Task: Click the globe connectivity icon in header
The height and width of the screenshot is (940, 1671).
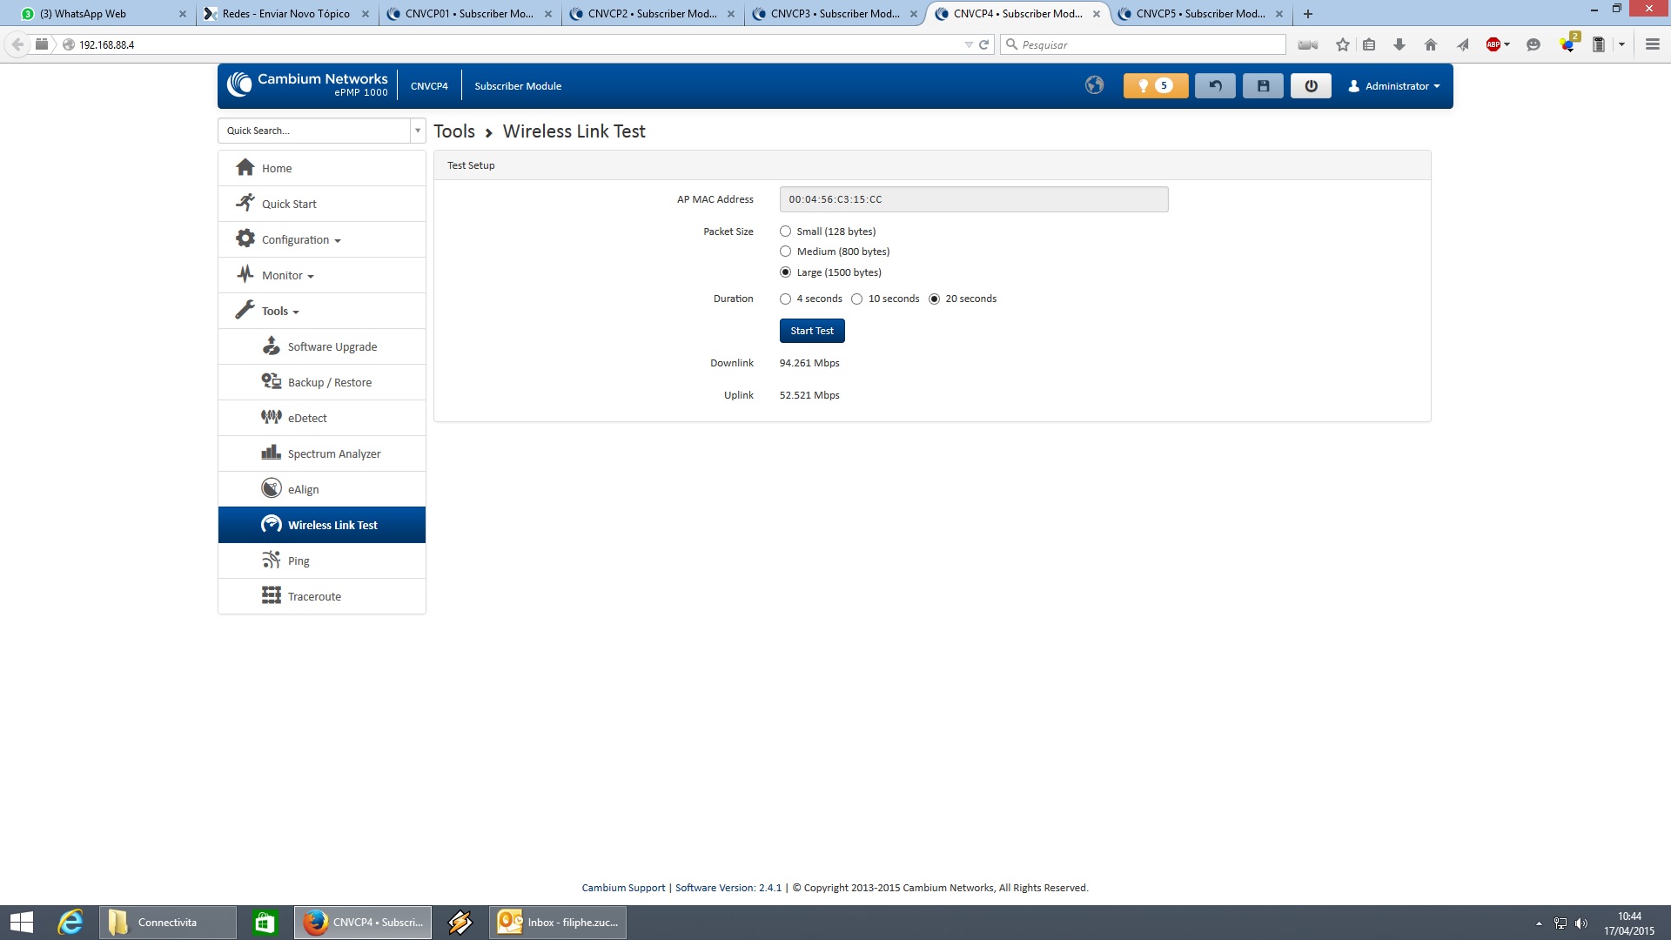Action: coord(1094,85)
